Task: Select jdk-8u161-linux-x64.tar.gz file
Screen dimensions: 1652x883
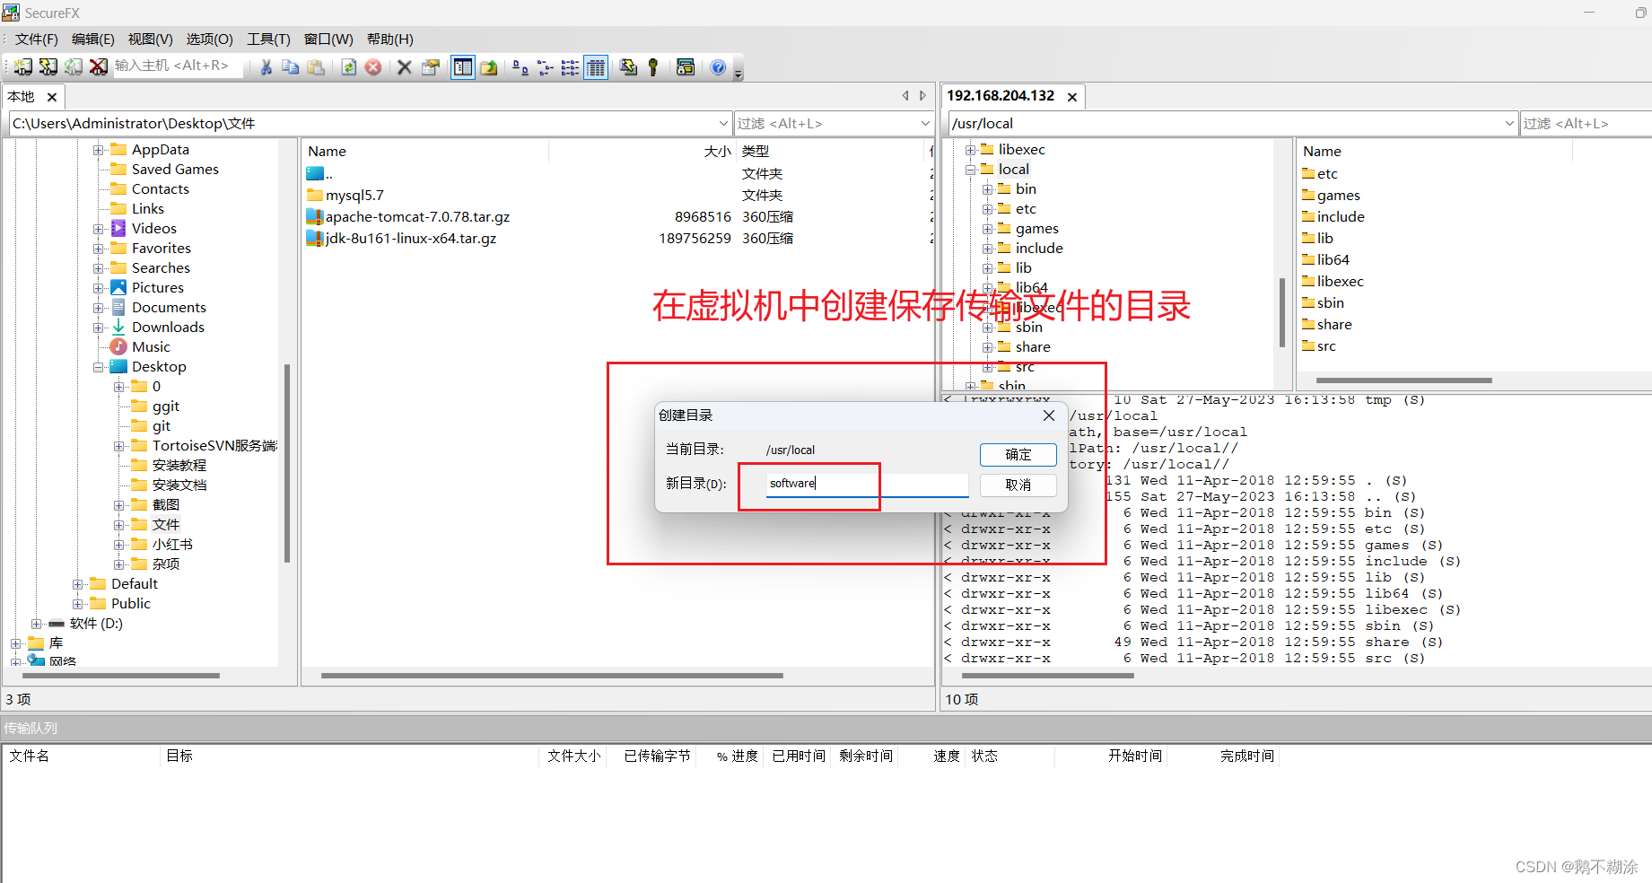Action: (x=411, y=239)
